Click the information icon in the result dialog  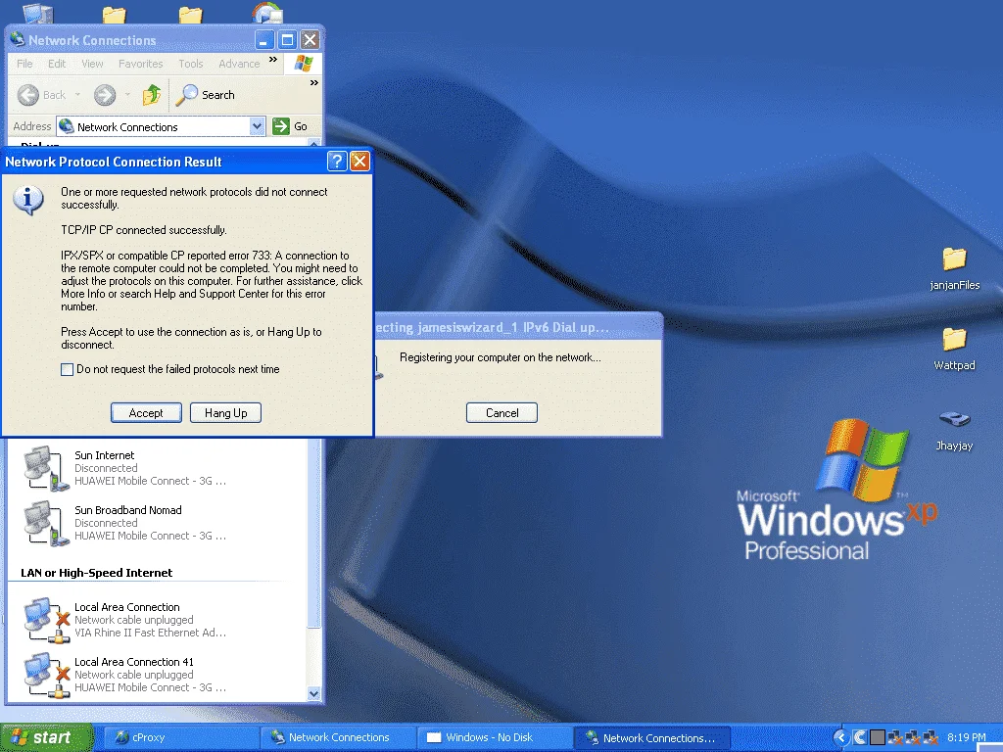28,200
